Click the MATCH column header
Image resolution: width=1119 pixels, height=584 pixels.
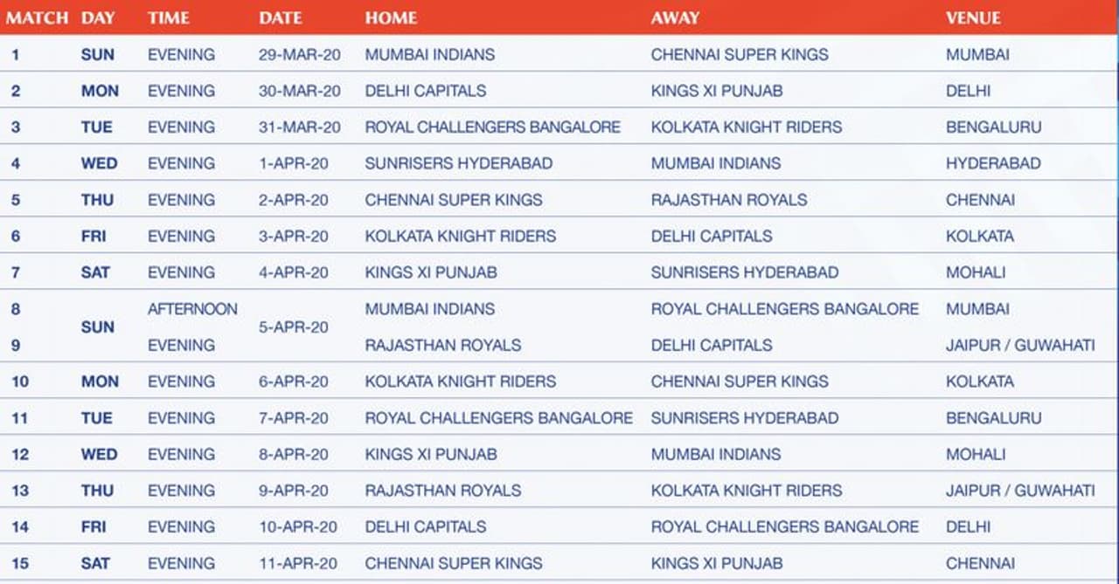pyautogui.click(x=37, y=17)
